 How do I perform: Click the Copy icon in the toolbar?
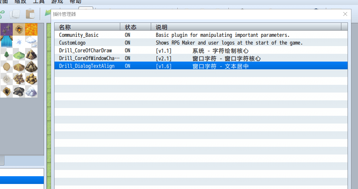point(15,14)
